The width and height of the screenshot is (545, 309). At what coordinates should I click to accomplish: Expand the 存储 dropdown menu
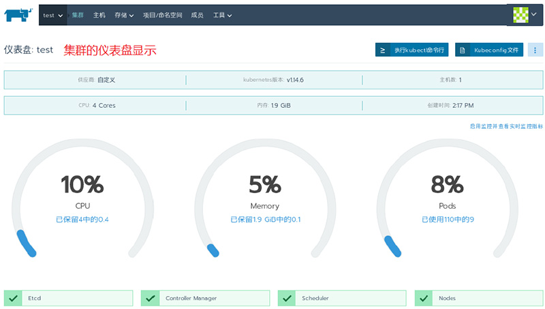click(x=124, y=15)
